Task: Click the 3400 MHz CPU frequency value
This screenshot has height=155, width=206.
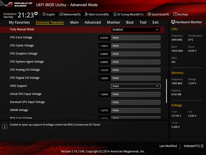Action: click(x=177, y=40)
